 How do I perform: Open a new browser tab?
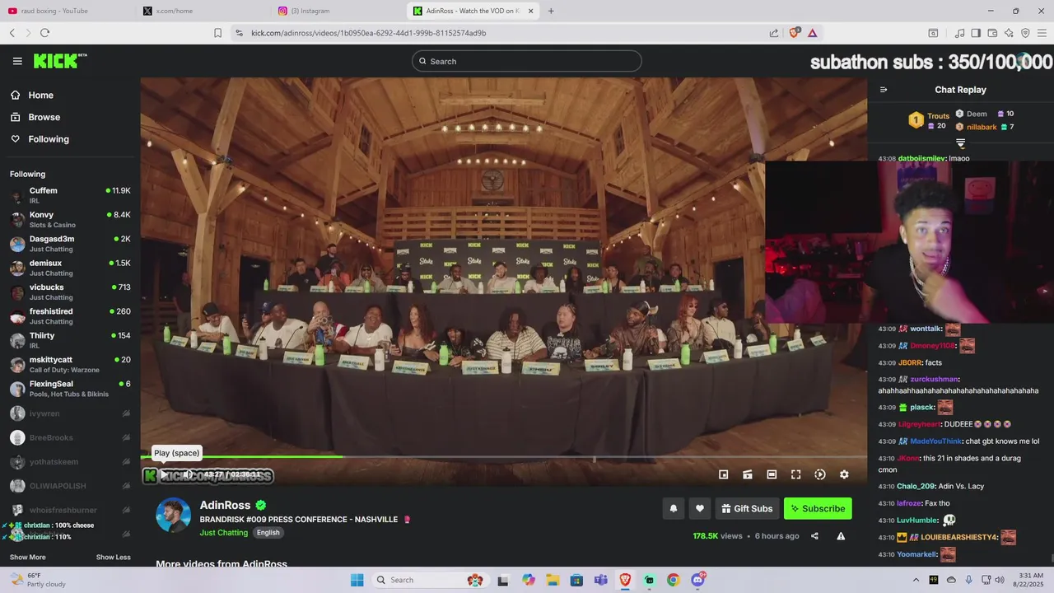(551, 11)
